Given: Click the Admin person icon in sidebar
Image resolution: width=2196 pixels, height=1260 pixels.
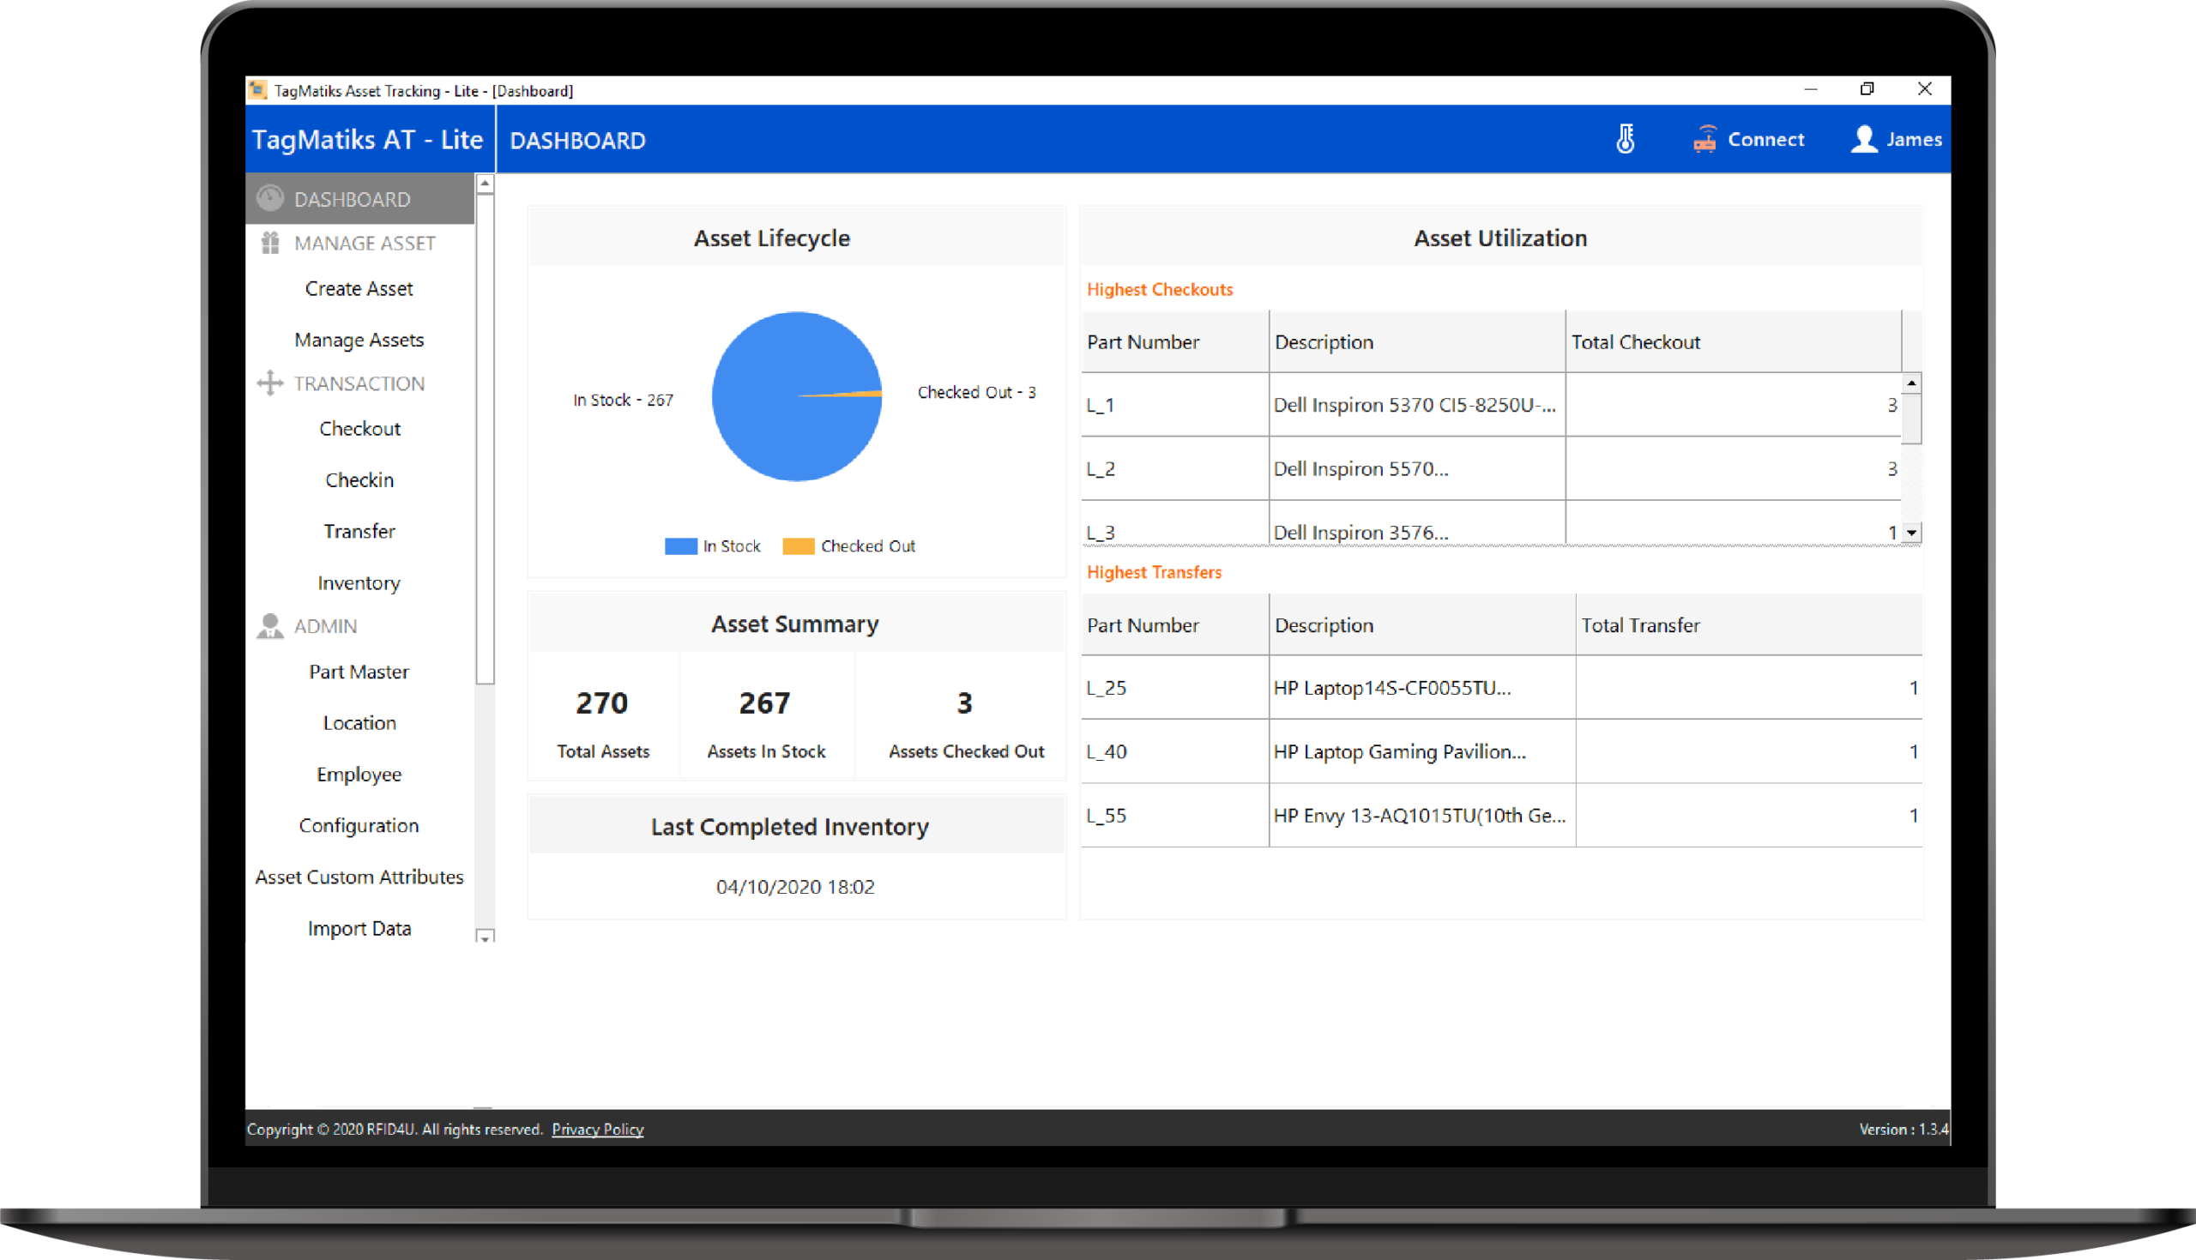Looking at the screenshot, I should coord(269,625).
